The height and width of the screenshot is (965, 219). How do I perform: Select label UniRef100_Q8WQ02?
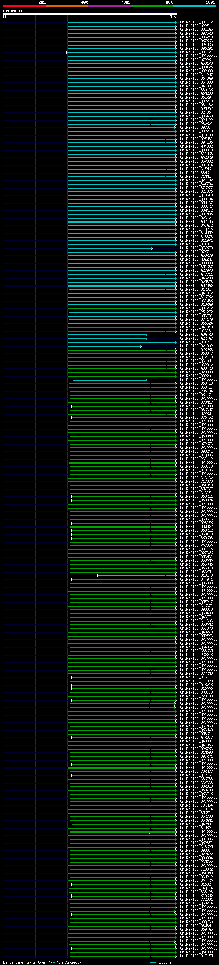coord(196,527)
